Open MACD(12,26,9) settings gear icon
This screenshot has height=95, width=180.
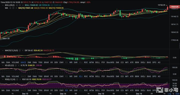[x=20, y=50]
